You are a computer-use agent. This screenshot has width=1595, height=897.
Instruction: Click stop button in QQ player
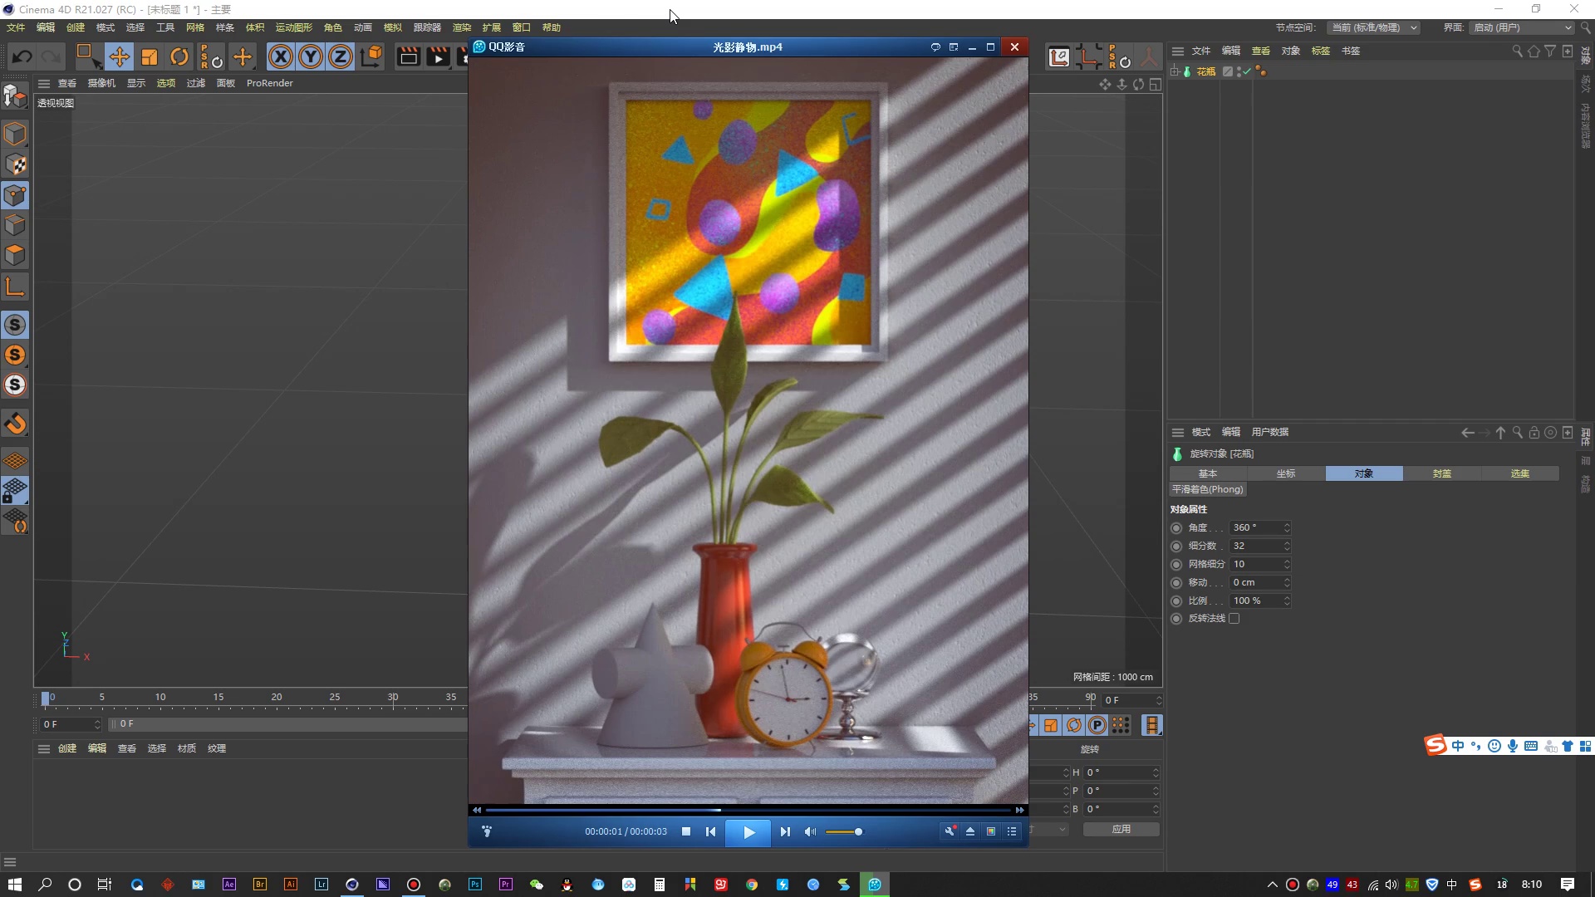pyautogui.click(x=686, y=831)
